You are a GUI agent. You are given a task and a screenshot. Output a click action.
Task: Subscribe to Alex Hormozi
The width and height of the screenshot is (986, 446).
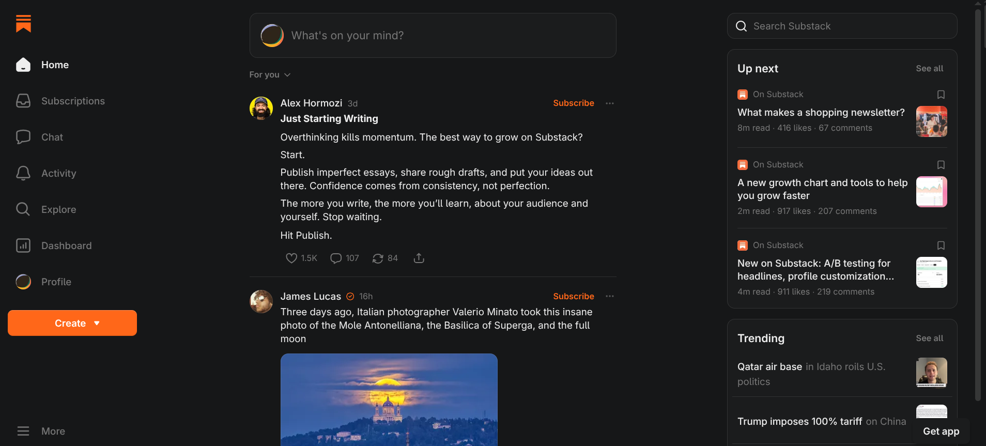tap(573, 103)
